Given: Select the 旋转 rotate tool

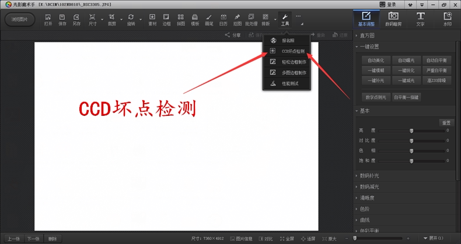Looking at the screenshot, I should point(131,20).
